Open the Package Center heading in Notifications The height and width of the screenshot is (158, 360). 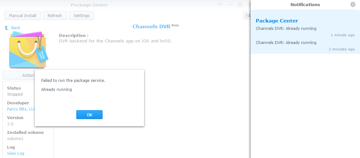277,21
